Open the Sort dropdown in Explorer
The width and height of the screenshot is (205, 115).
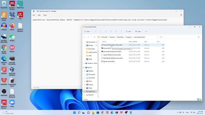point(129,31)
